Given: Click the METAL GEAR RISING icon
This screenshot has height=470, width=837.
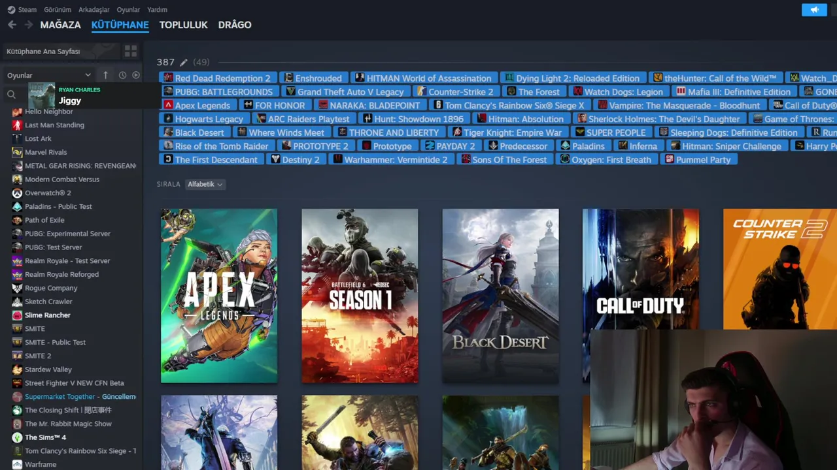Looking at the screenshot, I should (17, 166).
